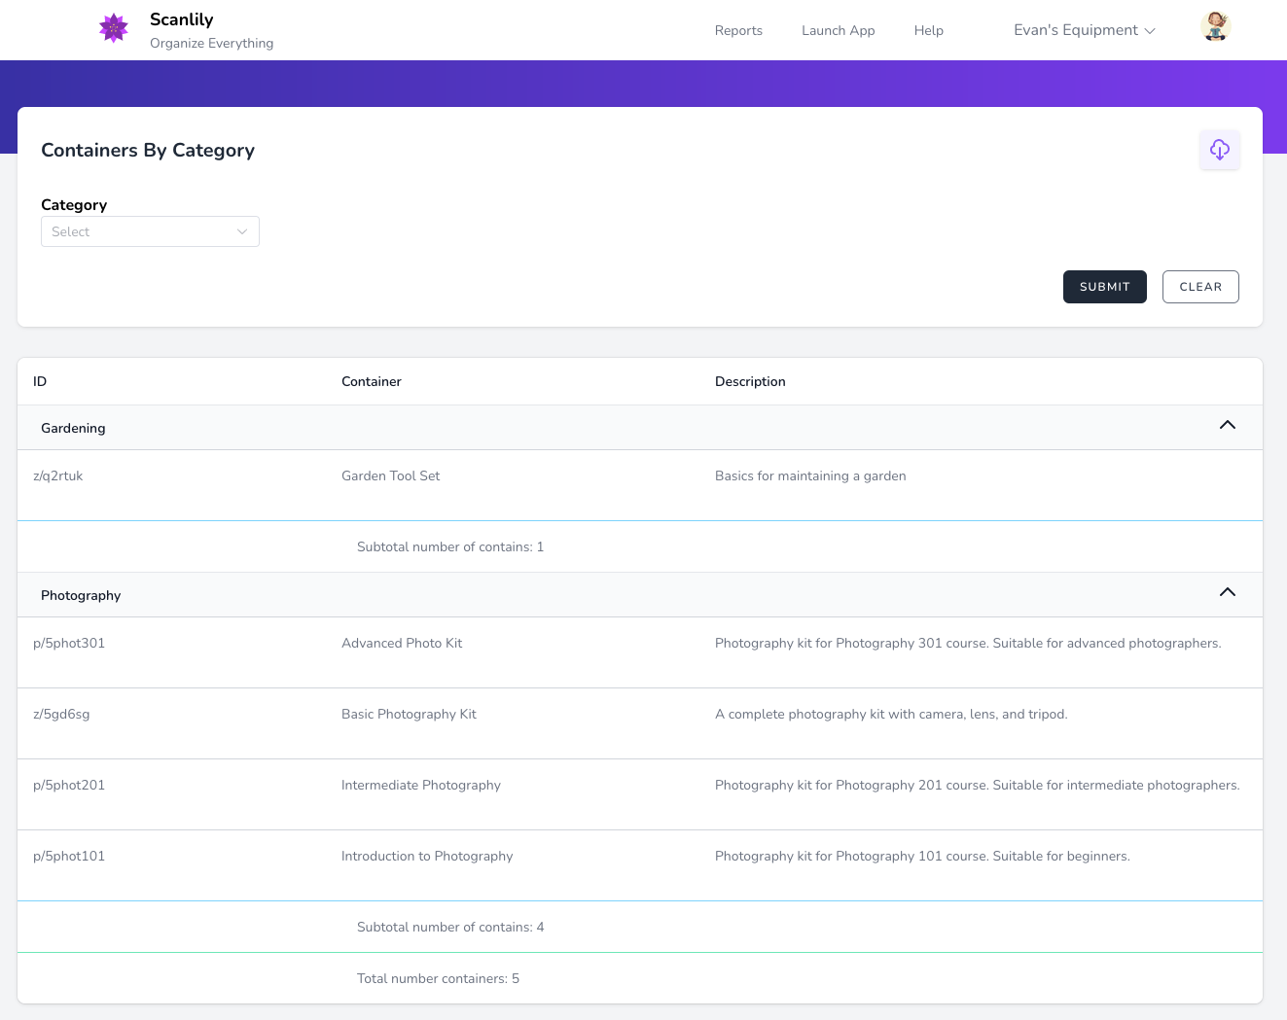Go to Launch App in navigation

pos(838,31)
